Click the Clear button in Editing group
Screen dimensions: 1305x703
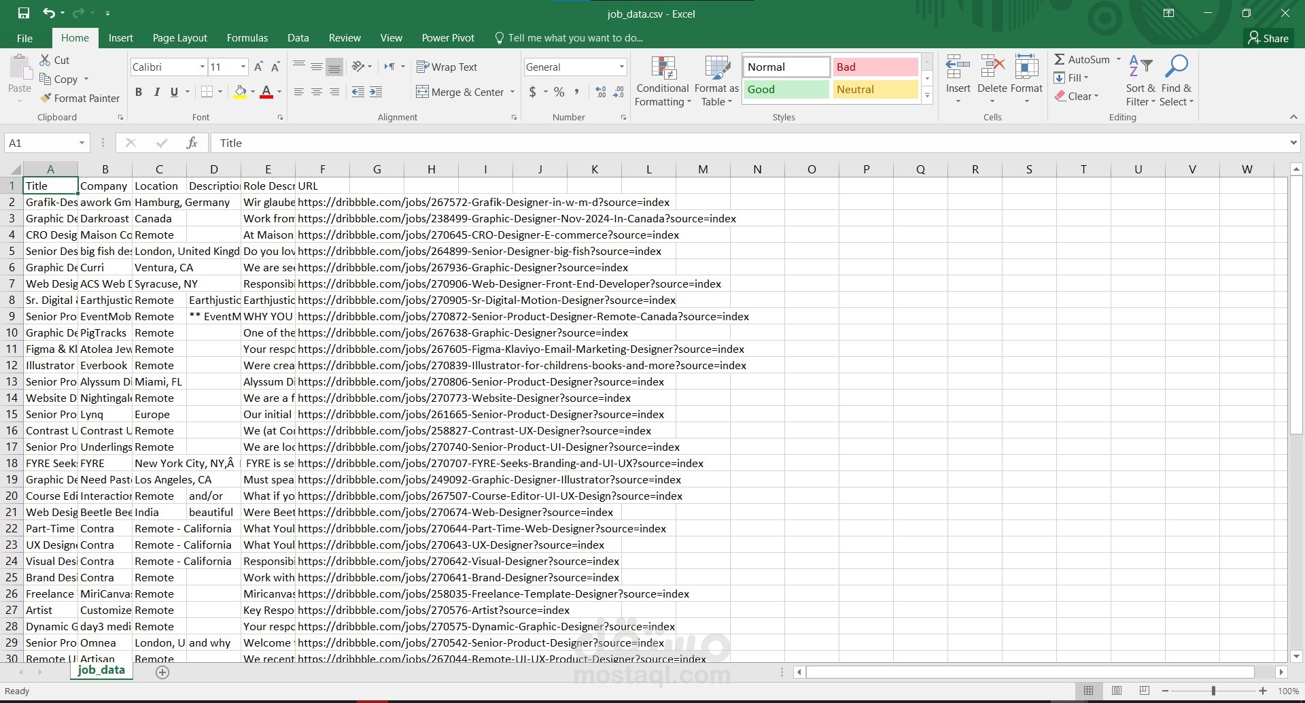coord(1076,97)
